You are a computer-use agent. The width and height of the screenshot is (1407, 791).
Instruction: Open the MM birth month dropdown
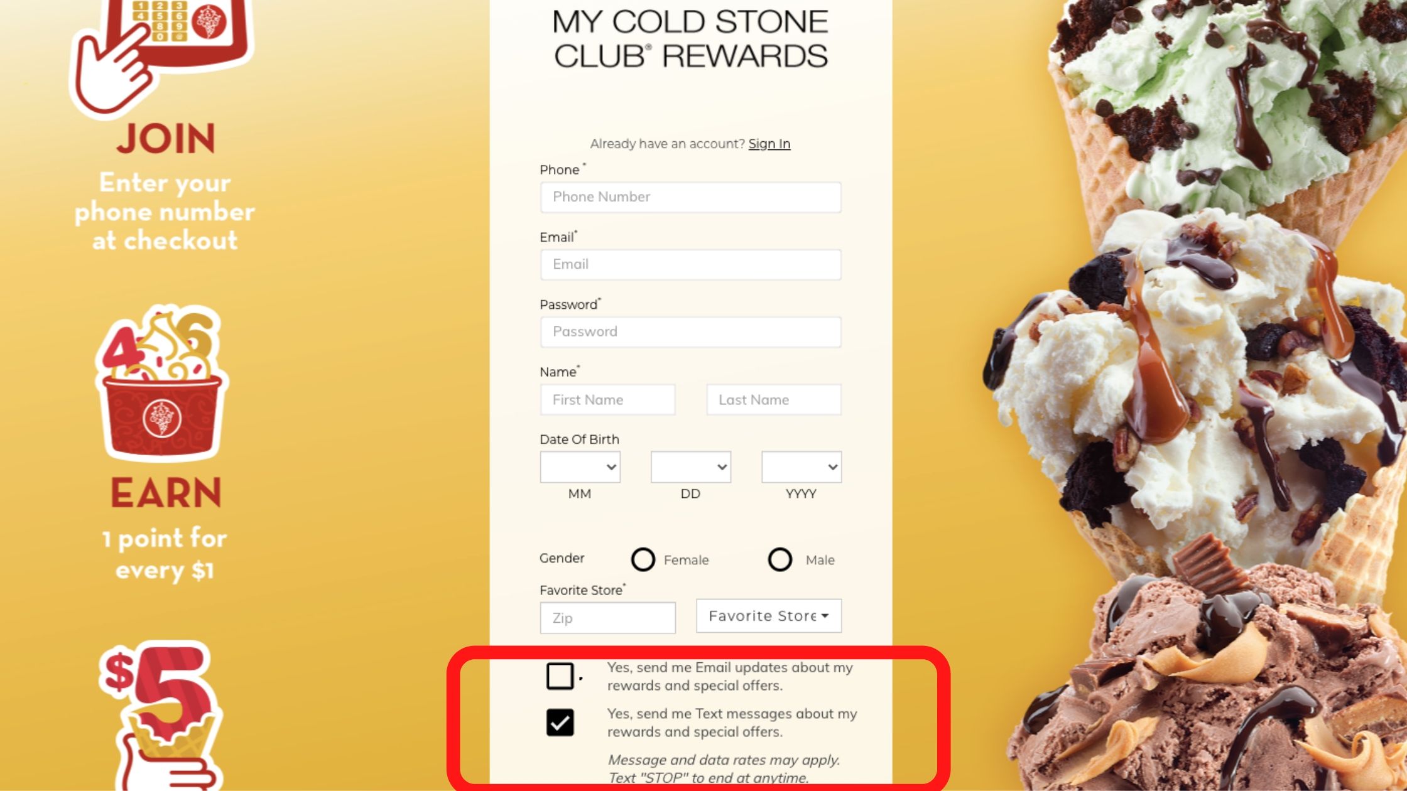click(x=580, y=467)
